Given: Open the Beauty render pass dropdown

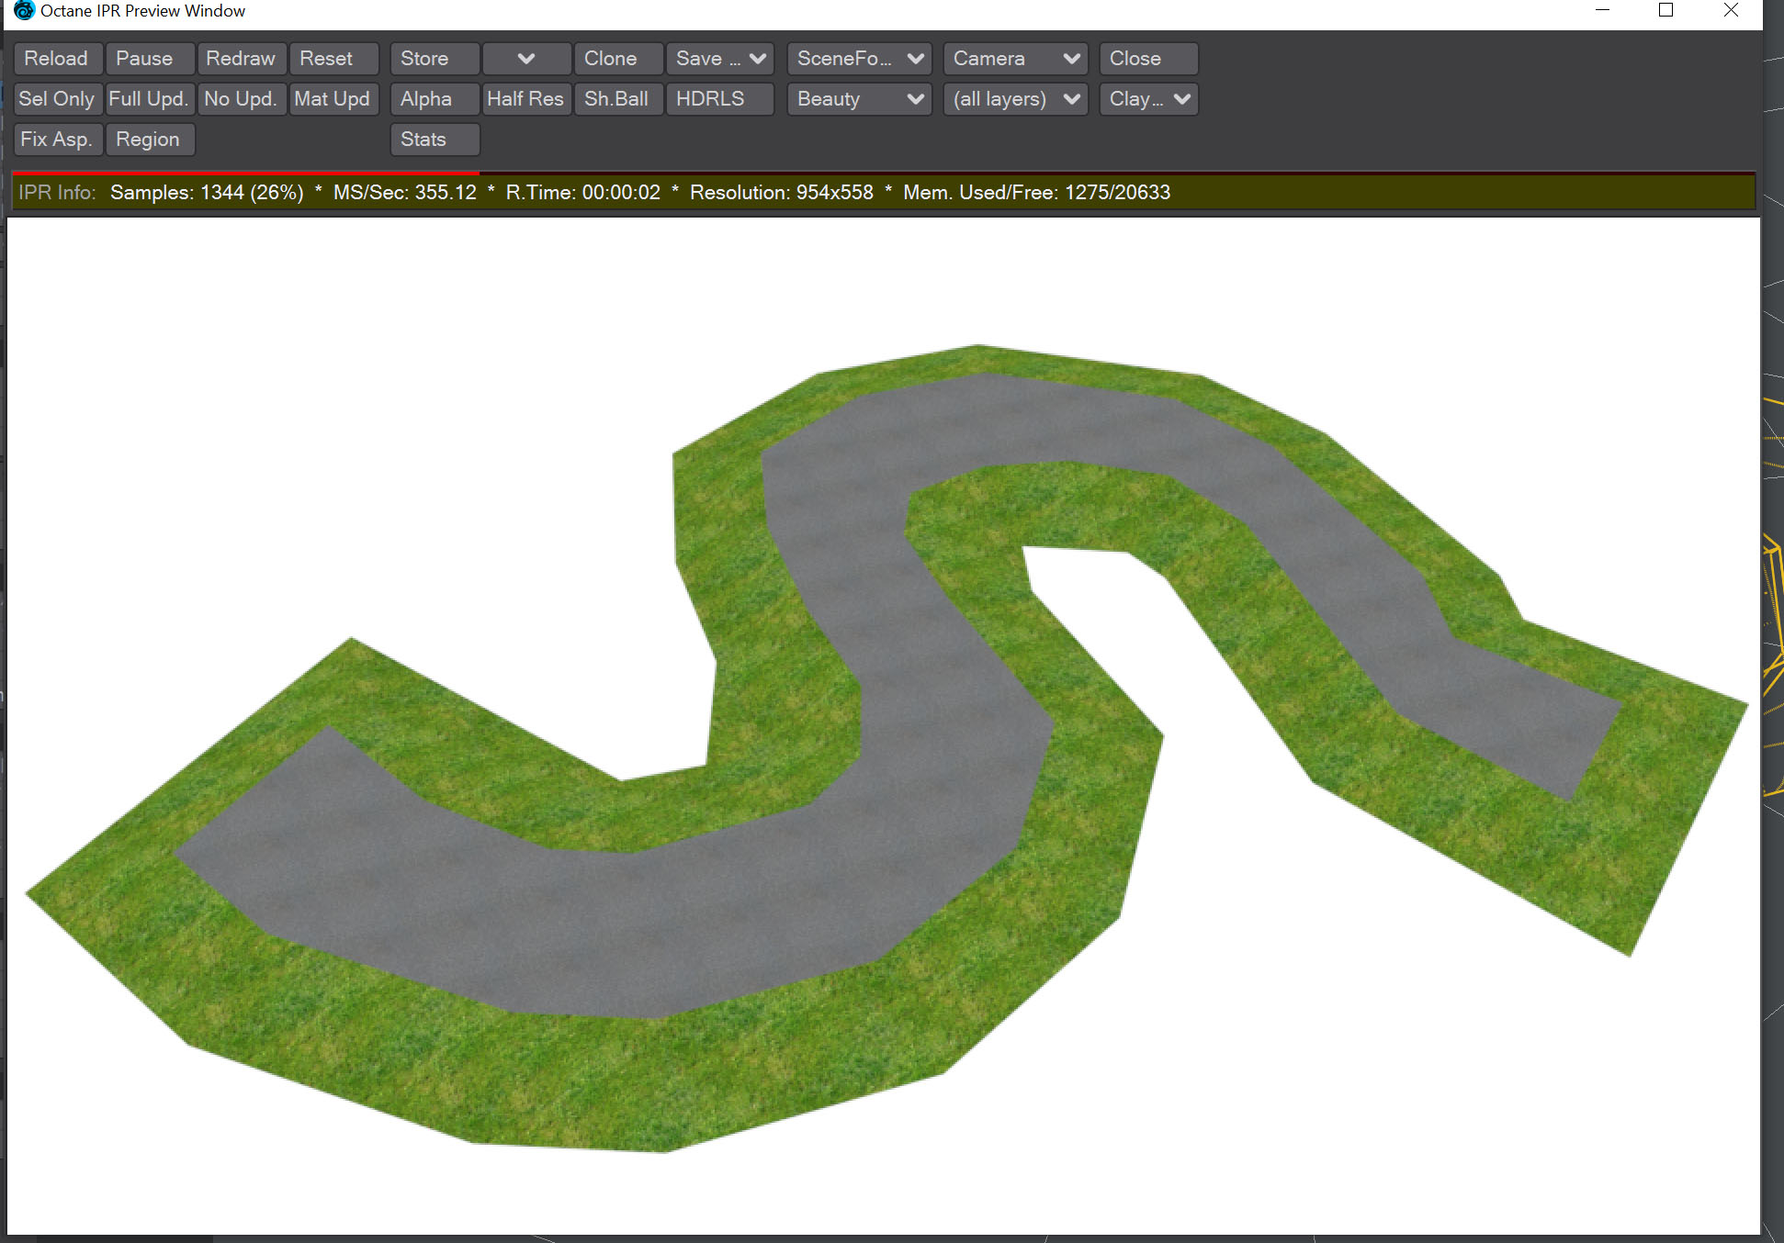Looking at the screenshot, I should pyautogui.click(x=859, y=99).
